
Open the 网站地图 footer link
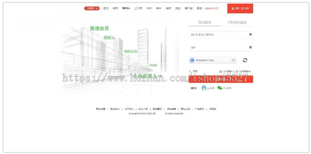point(101,109)
